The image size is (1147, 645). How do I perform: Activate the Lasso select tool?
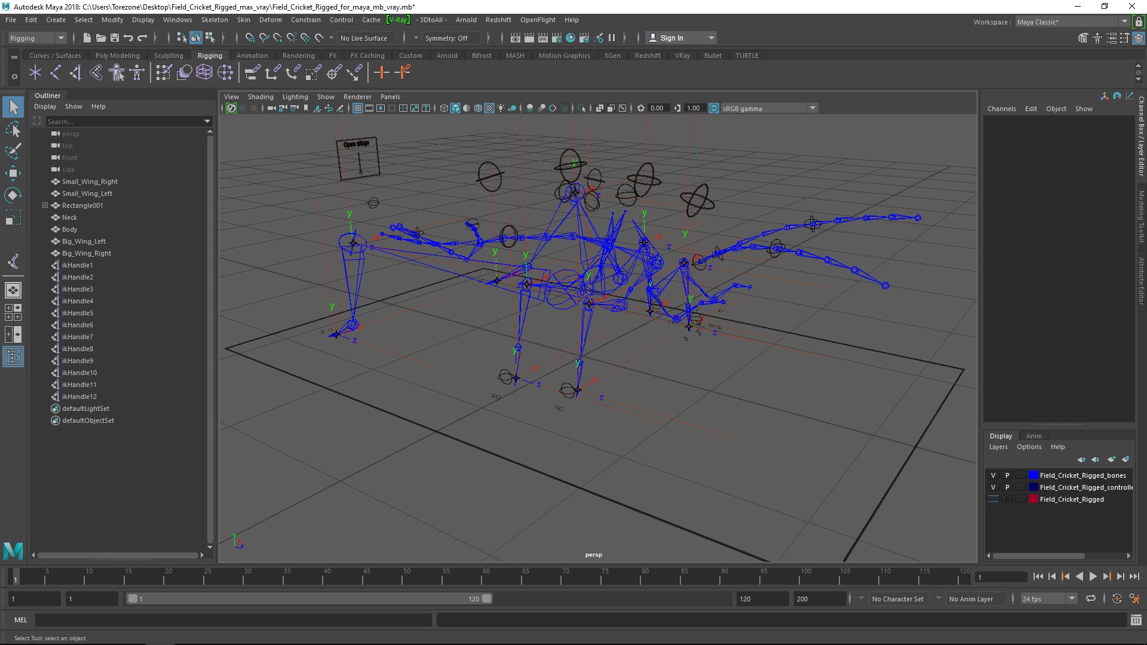coord(13,129)
